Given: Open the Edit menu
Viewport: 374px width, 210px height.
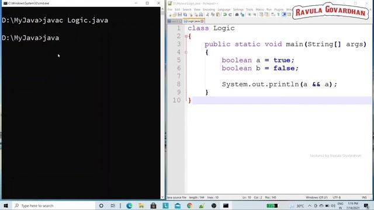Looking at the screenshot, I should click(178, 9).
